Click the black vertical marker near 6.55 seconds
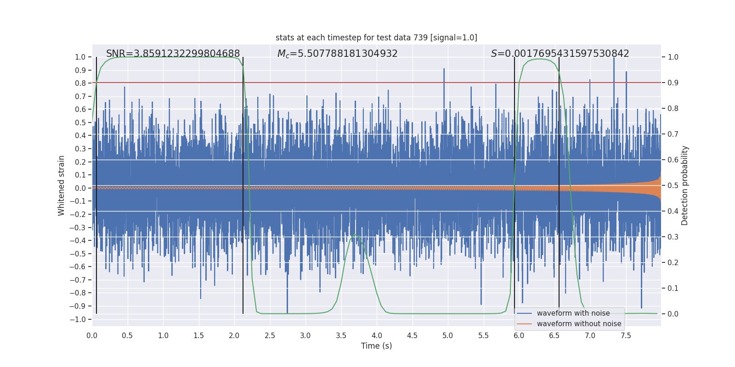Screen dimensions: 735x367 [x=559, y=185]
